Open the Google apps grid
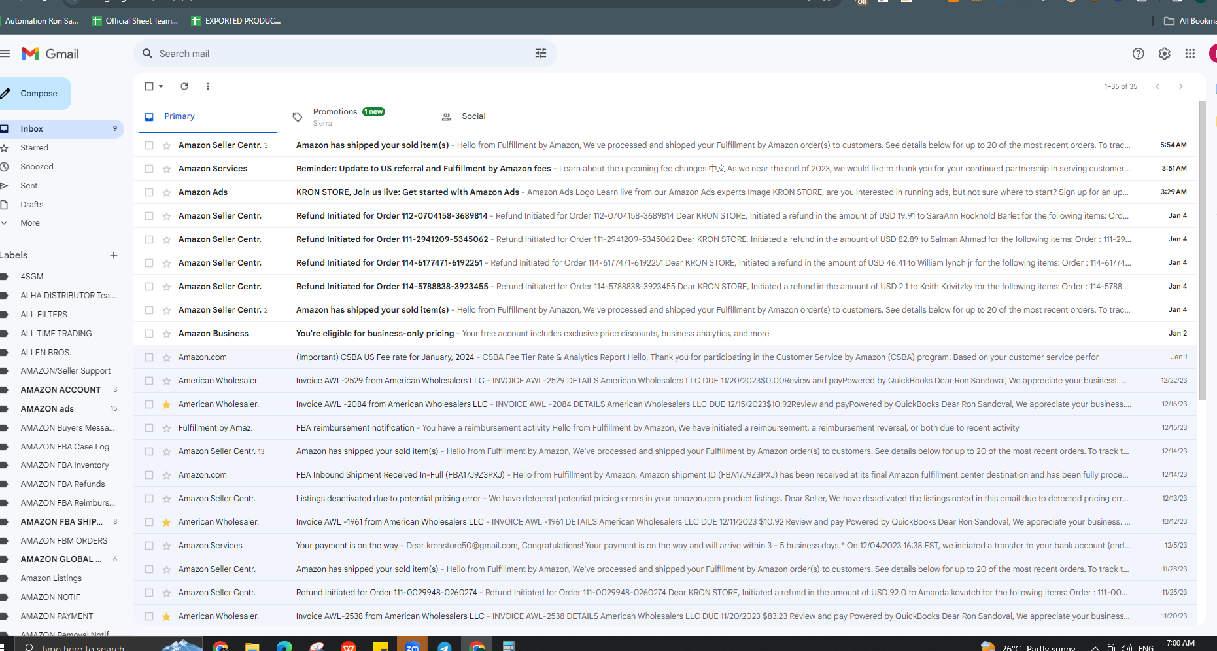The width and height of the screenshot is (1217, 651). 1190,54
